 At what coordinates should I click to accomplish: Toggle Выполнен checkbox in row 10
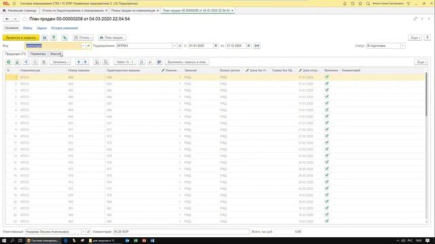click(x=327, y=136)
